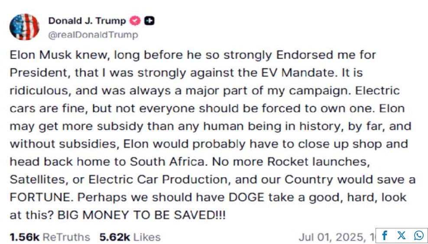Click 'Rocket launches' in the post text
The image size is (428, 244).
coord(318,162)
